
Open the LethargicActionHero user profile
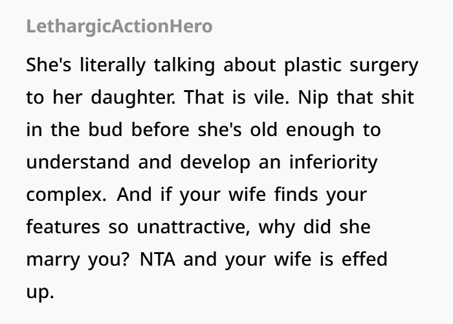click(119, 27)
